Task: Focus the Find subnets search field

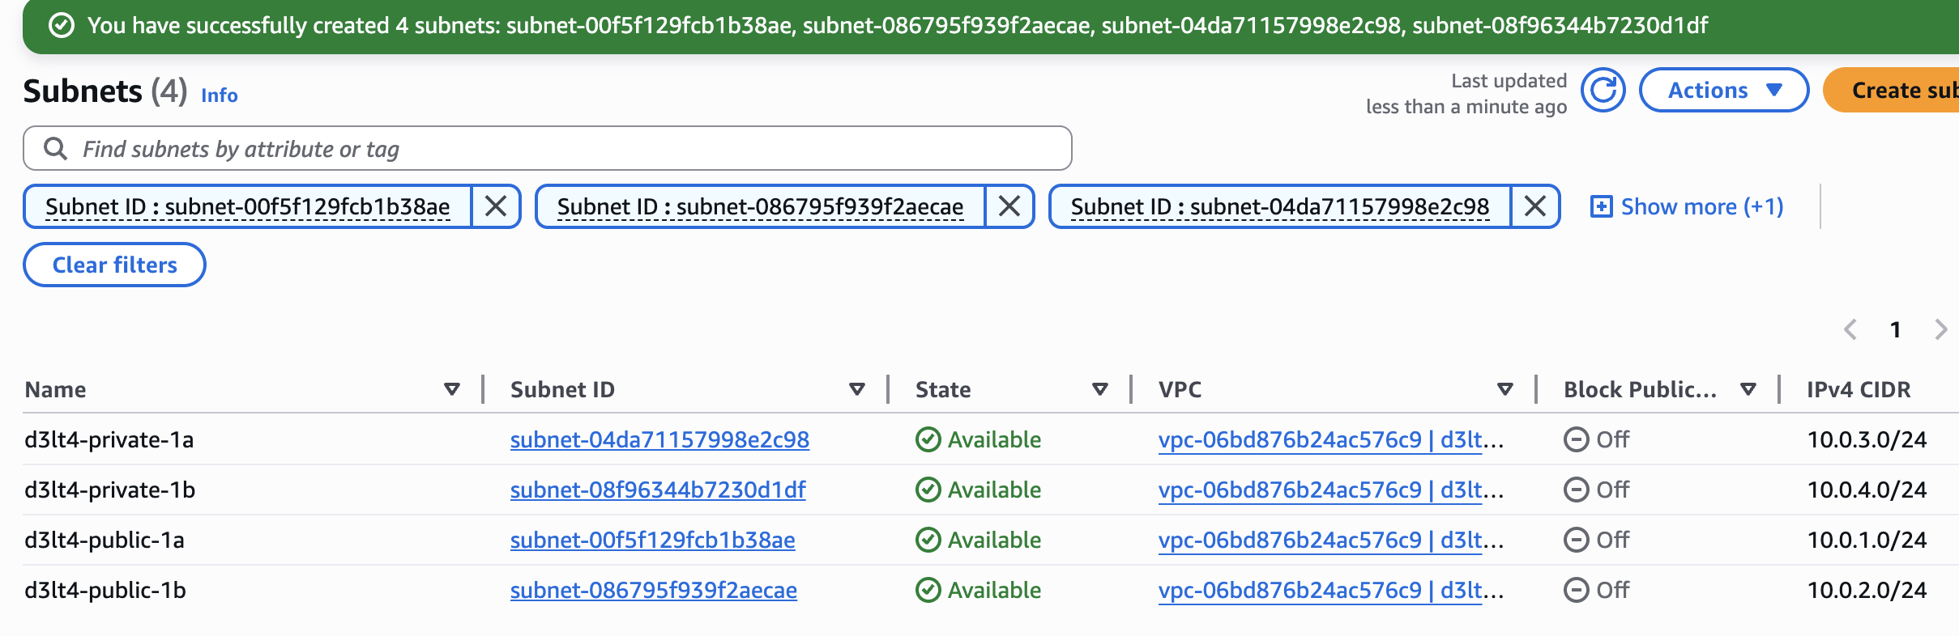Action: (567, 148)
